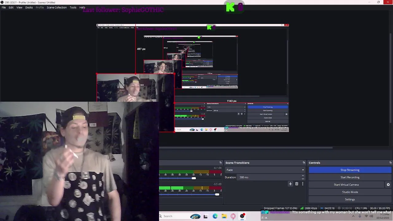The height and width of the screenshot is (221, 393).
Task: Click the -8.7 dB level reading
Action: (x=218, y=168)
